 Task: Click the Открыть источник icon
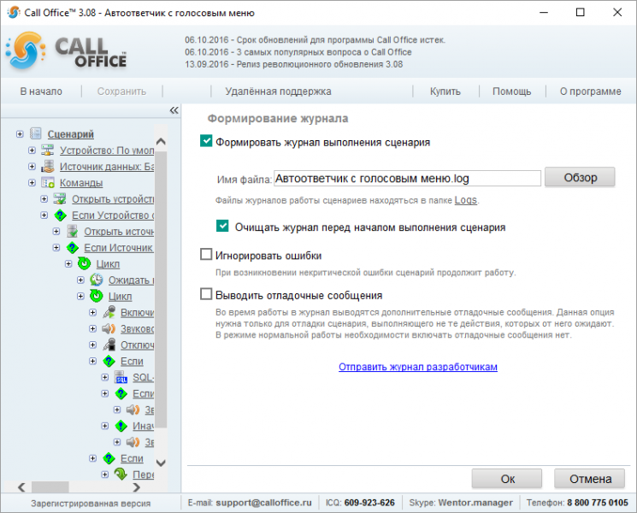(72, 231)
